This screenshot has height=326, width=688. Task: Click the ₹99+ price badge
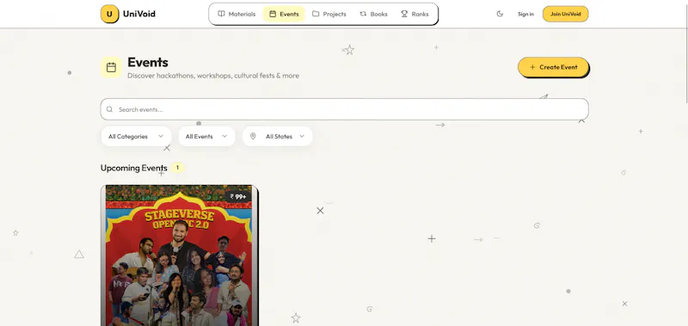point(238,197)
